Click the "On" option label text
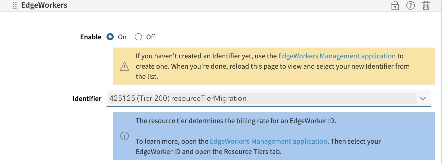 pos(122,37)
